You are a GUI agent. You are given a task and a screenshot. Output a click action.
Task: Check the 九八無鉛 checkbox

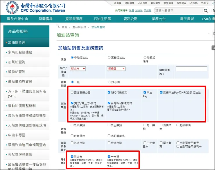point(72,125)
